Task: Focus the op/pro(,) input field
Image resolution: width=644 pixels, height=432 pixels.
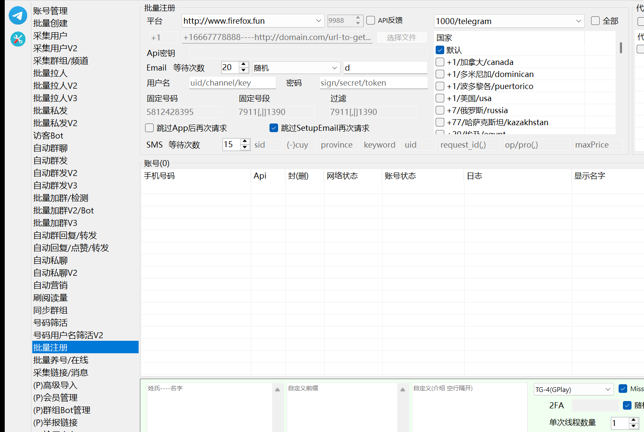Action: (x=536, y=145)
